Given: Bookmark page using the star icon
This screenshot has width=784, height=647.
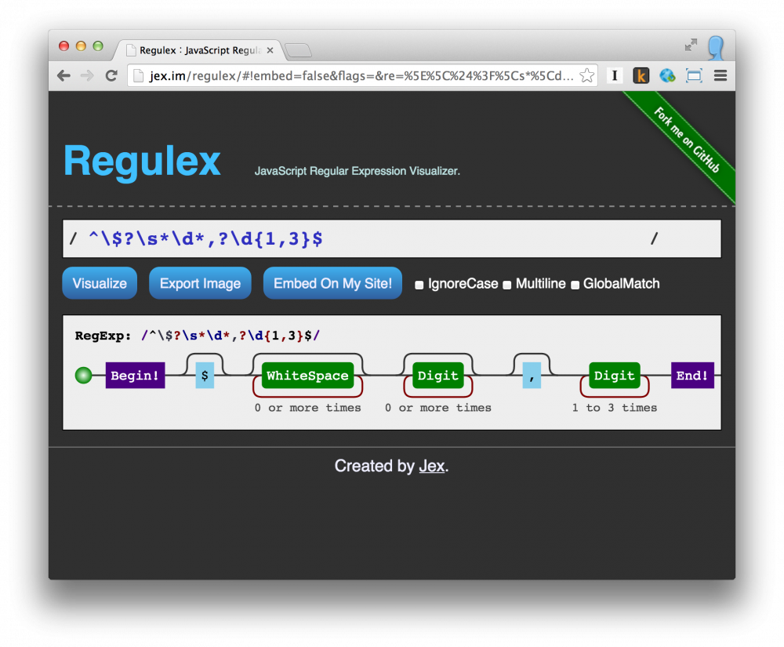Looking at the screenshot, I should (x=586, y=76).
